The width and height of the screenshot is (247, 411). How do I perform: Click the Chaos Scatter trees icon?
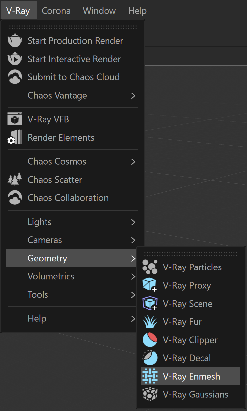tap(15, 180)
